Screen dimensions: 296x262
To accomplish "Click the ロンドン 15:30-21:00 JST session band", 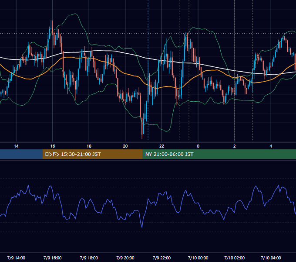I will click(x=92, y=154).
